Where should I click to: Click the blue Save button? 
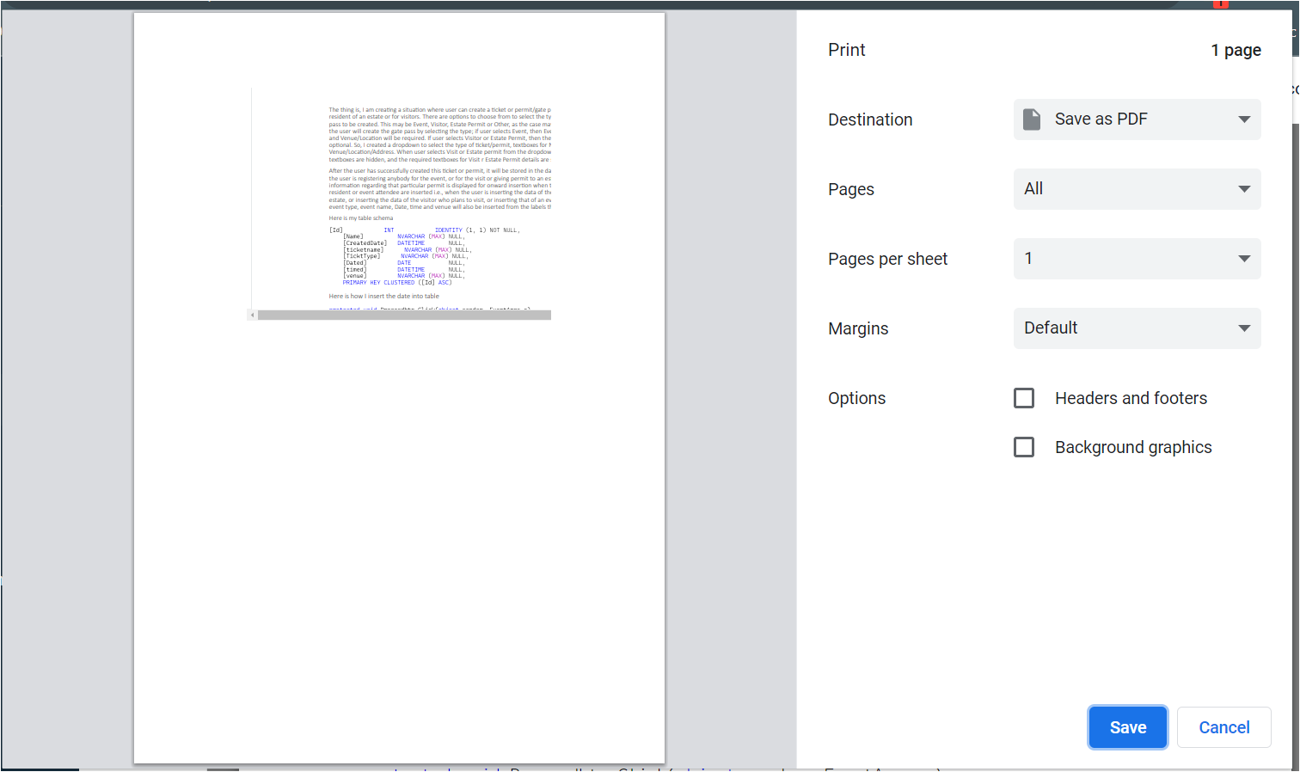pos(1128,727)
